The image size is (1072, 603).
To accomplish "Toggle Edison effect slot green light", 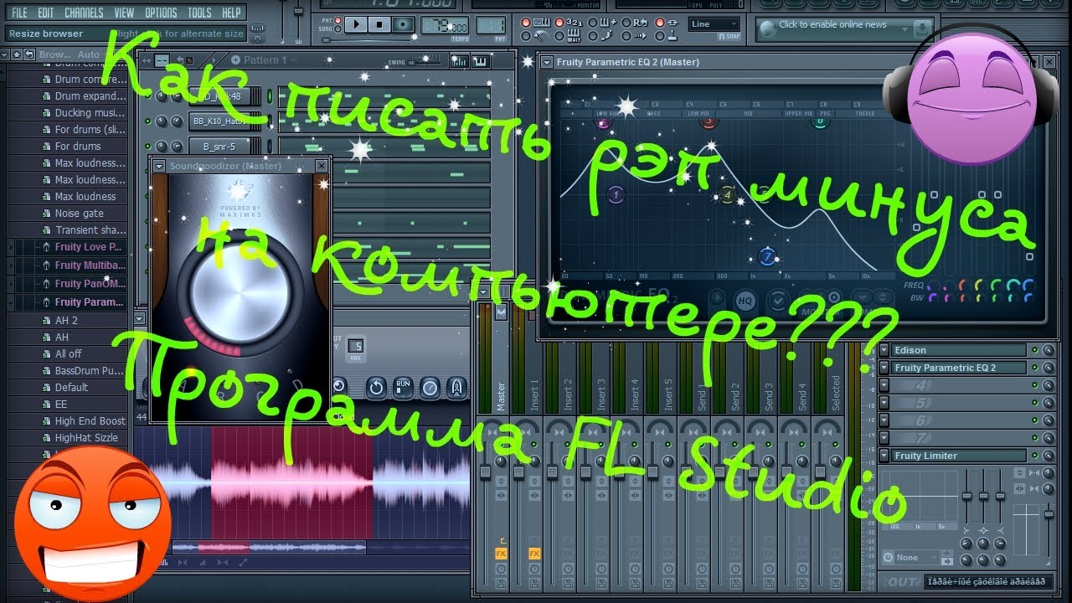I will (1034, 350).
